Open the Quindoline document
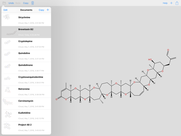Viewport: 181px width, 136px height. [x=26, y=56]
